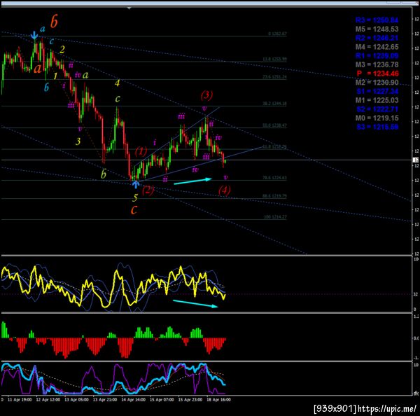Screen dimensions: 420x416
Task: Click the '15 Apr 07:00' time axis label
Action: tap(162, 399)
